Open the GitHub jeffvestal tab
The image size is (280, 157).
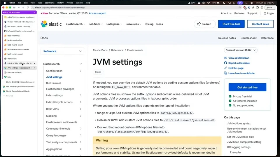[20, 31]
